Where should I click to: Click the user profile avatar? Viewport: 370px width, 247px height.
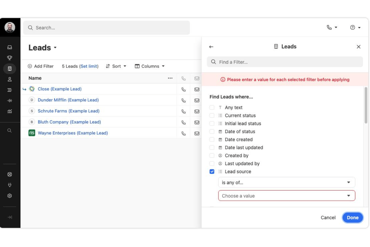(10, 27)
